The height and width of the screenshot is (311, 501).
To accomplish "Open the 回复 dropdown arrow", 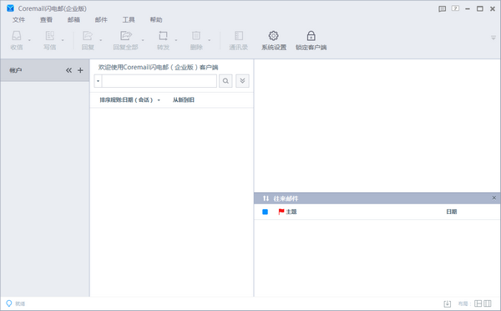I will click(x=101, y=40).
